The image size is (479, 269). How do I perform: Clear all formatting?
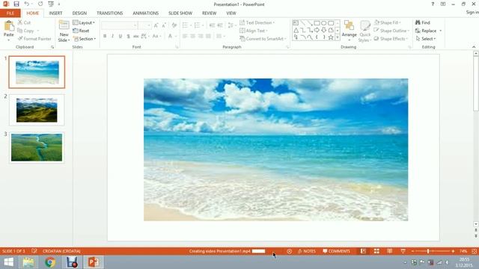coord(174,25)
